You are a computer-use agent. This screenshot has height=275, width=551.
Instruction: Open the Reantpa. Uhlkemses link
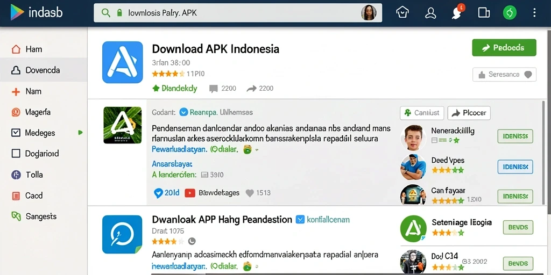coord(221,113)
